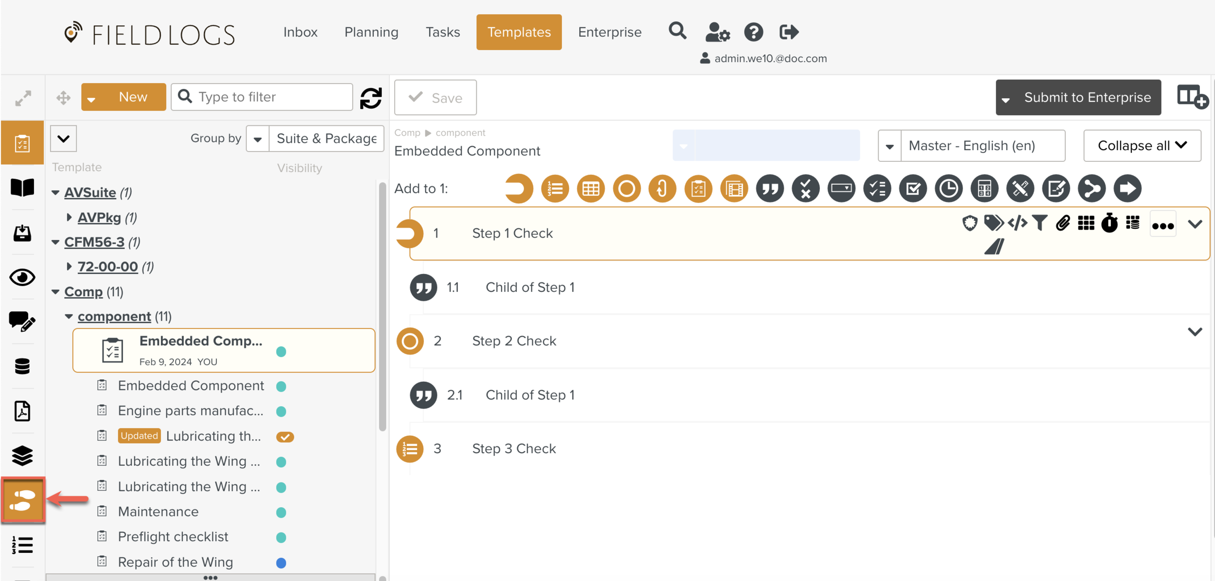The height and width of the screenshot is (581, 1215).
Task: Click the filter funnel icon on Step 1
Action: pos(1040,223)
